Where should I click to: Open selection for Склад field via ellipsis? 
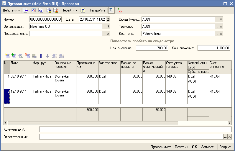[217, 19]
